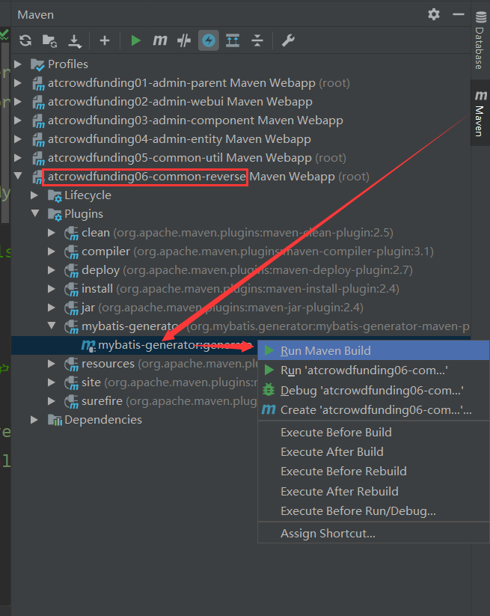Toggle Offline Mode lightning icon
Screen dimensions: 490x616
209,40
